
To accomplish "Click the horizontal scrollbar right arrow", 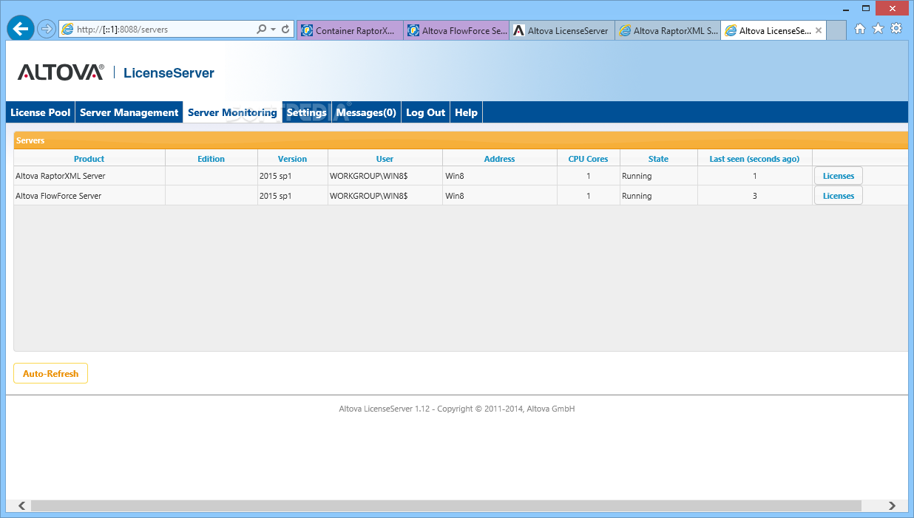I will point(893,506).
